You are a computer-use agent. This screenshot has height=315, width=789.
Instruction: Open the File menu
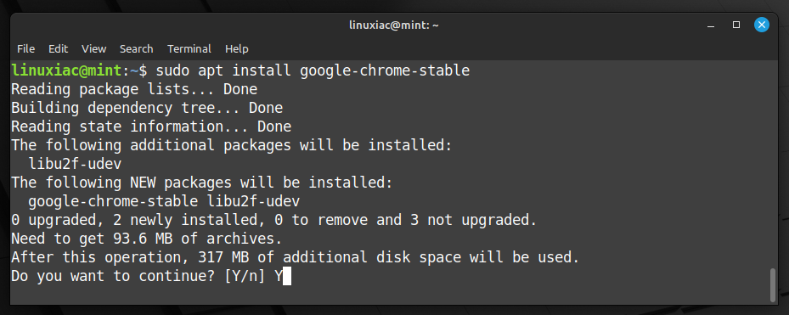tap(25, 48)
